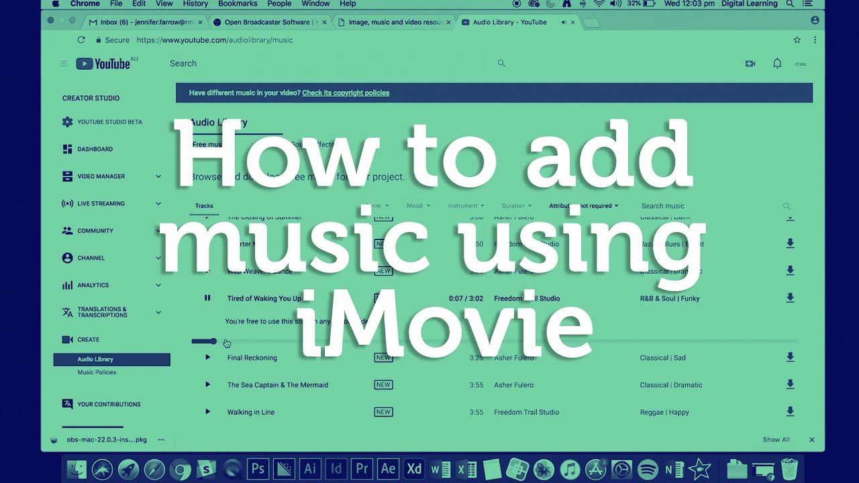Mute the Audio Library tab speaker icon
The image size is (859, 483).
tap(563, 22)
